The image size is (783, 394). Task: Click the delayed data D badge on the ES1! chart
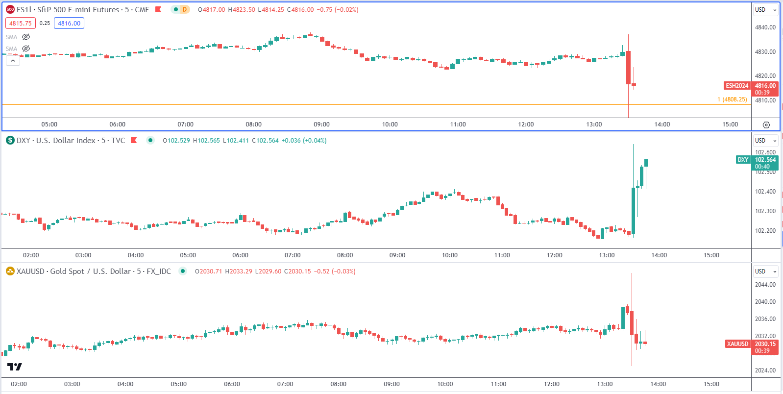click(x=185, y=9)
